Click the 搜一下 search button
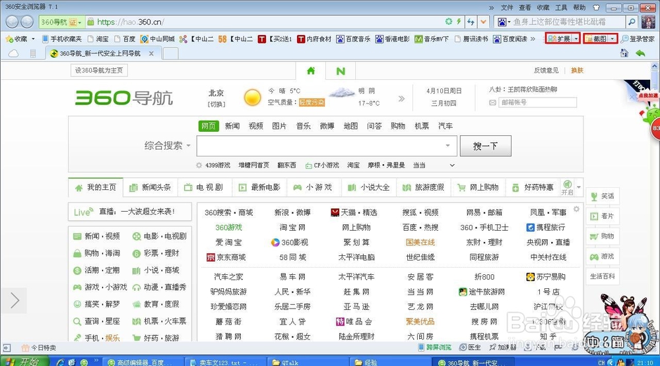 [x=485, y=146]
